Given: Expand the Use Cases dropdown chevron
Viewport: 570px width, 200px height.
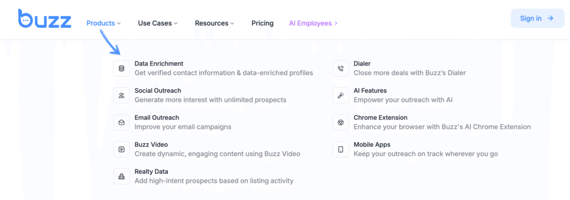Looking at the screenshot, I should click(175, 23).
